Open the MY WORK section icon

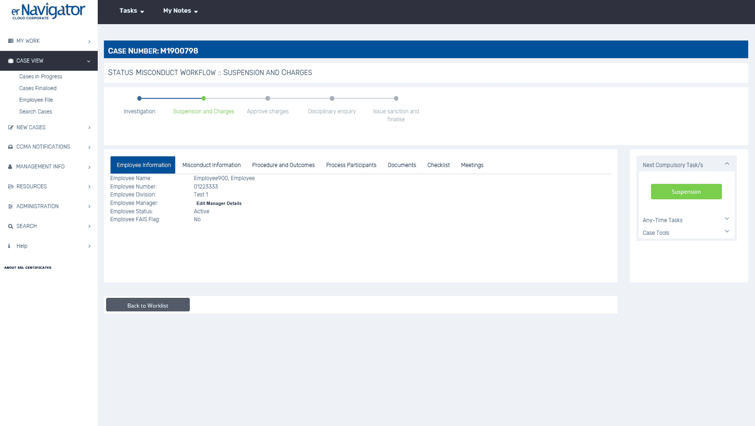[10, 41]
